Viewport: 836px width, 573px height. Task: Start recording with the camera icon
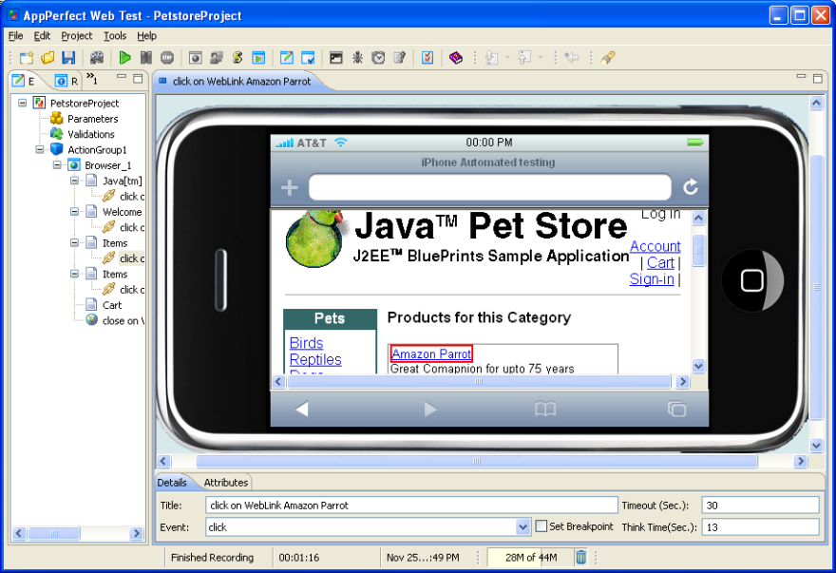click(x=97, y=58)
